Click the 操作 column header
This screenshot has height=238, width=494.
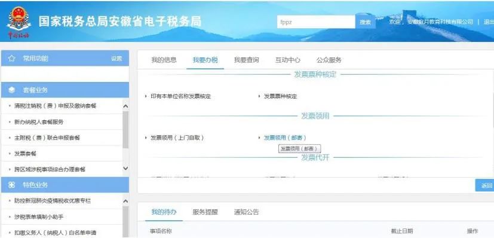tap(472, 231)
